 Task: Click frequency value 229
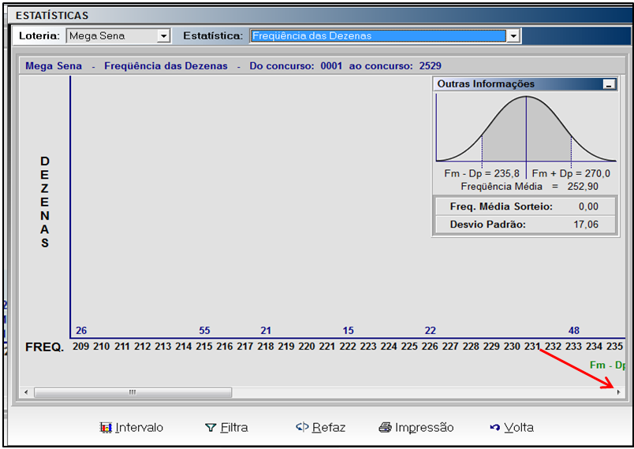pos(492,347)
